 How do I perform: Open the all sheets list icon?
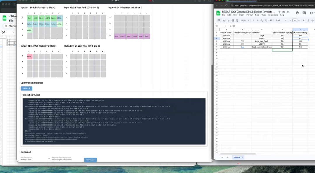pos(228,158)
